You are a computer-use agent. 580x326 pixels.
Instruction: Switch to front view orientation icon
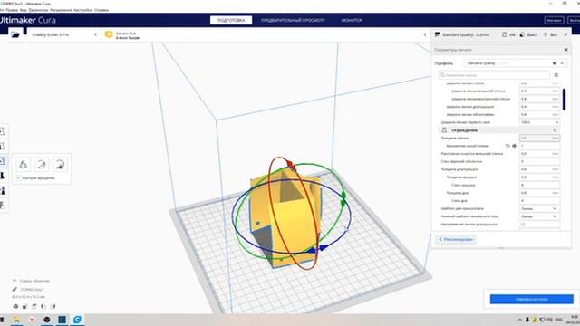[24, 306]
